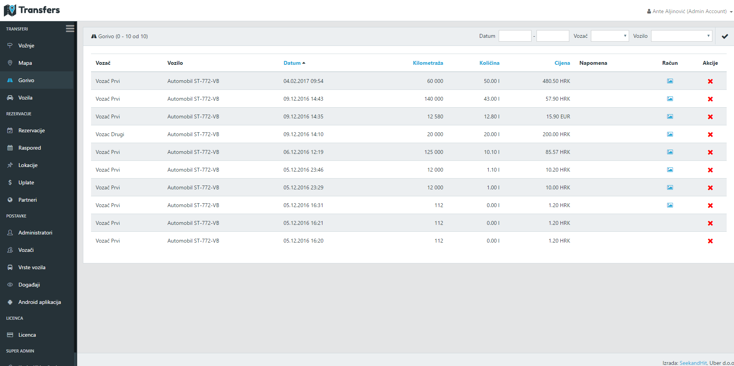Viewport: 734px width, 366px height.
Task: Navigate to Vozači settings page
Action: (26, 250)
